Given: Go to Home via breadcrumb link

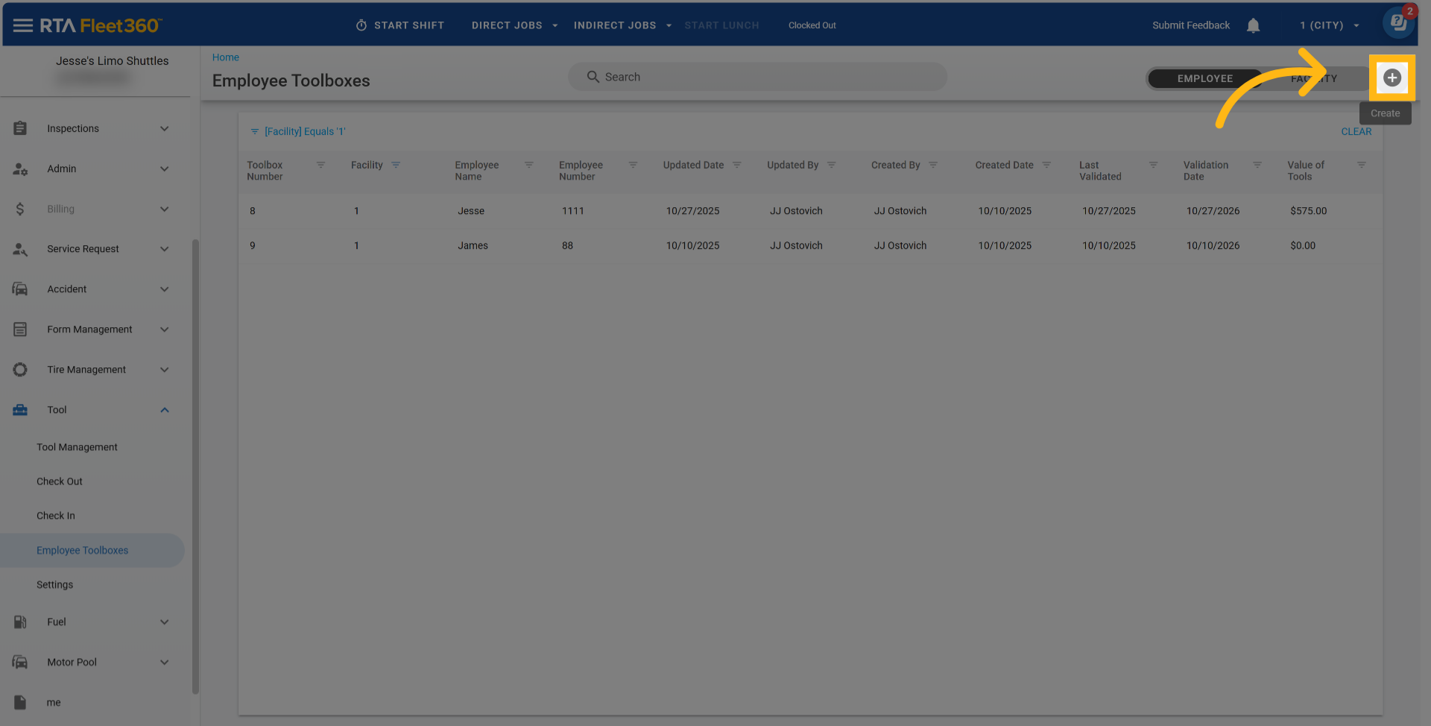Looking at the screenshot, I should pyautogui.click(x=225, y=57).
